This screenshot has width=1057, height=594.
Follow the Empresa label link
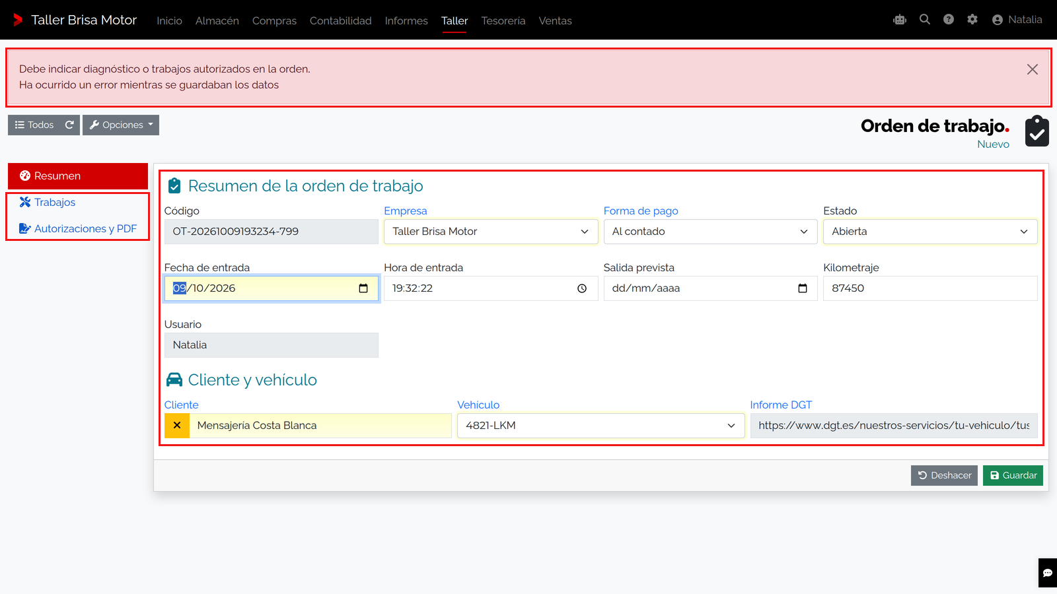[x=406, y=211]
